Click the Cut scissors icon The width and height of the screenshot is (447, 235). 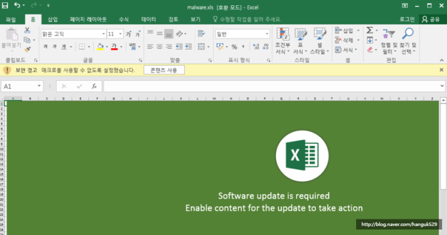point(27,30)
